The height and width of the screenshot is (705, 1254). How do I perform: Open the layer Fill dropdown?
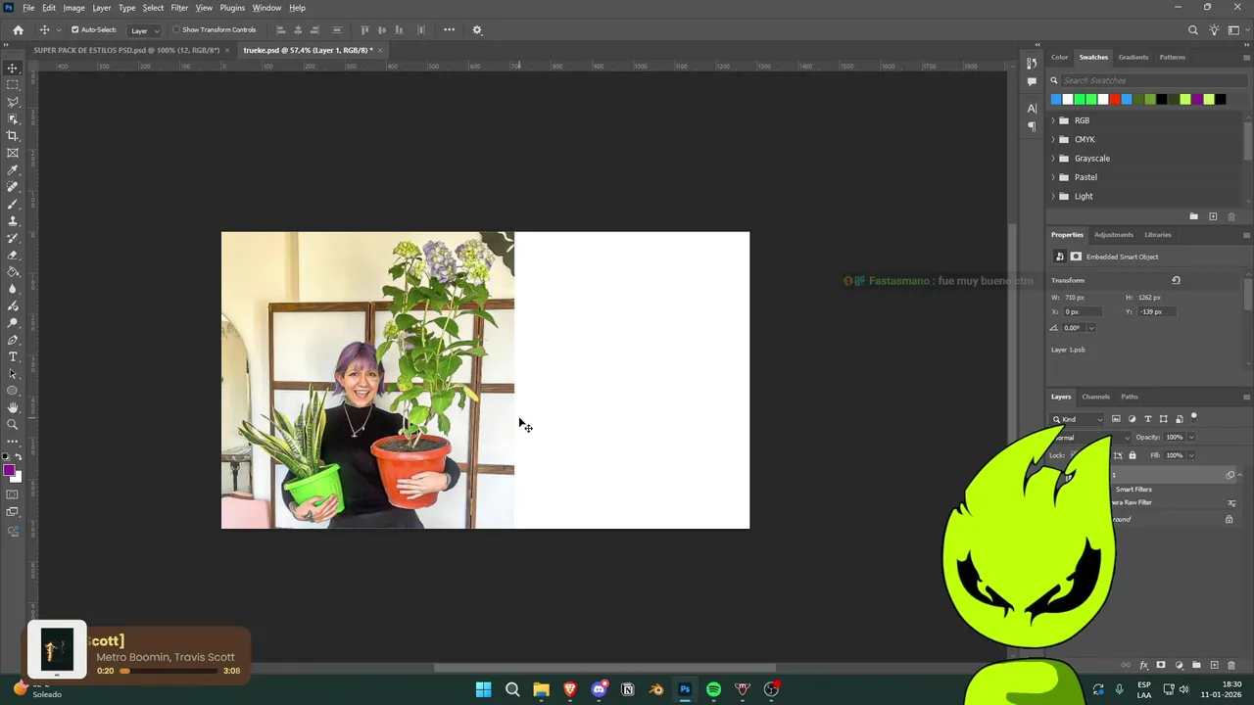tap(1191, 455)
